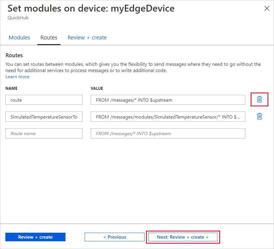Close the Set modules panel
This screenshot has width=274, height=249.
(x=267, y=9)
